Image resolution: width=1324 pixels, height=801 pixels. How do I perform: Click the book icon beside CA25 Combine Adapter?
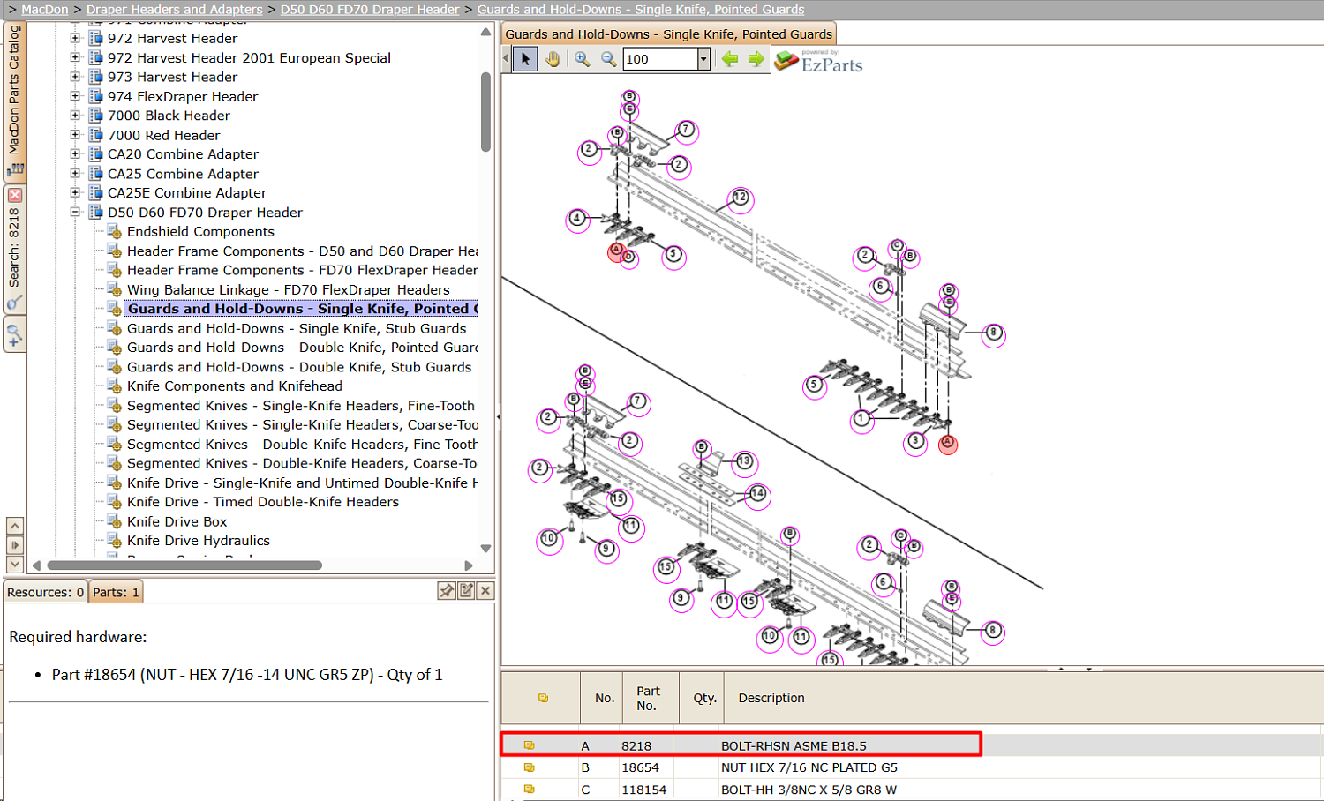(96, 174)
